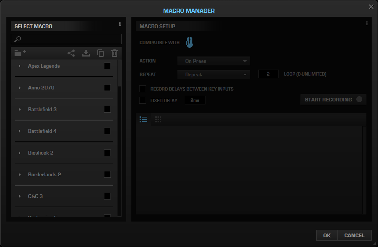Click the delete macro trash icon
The height and width of the screenshot is (247, 378).
tap(115, 53)
